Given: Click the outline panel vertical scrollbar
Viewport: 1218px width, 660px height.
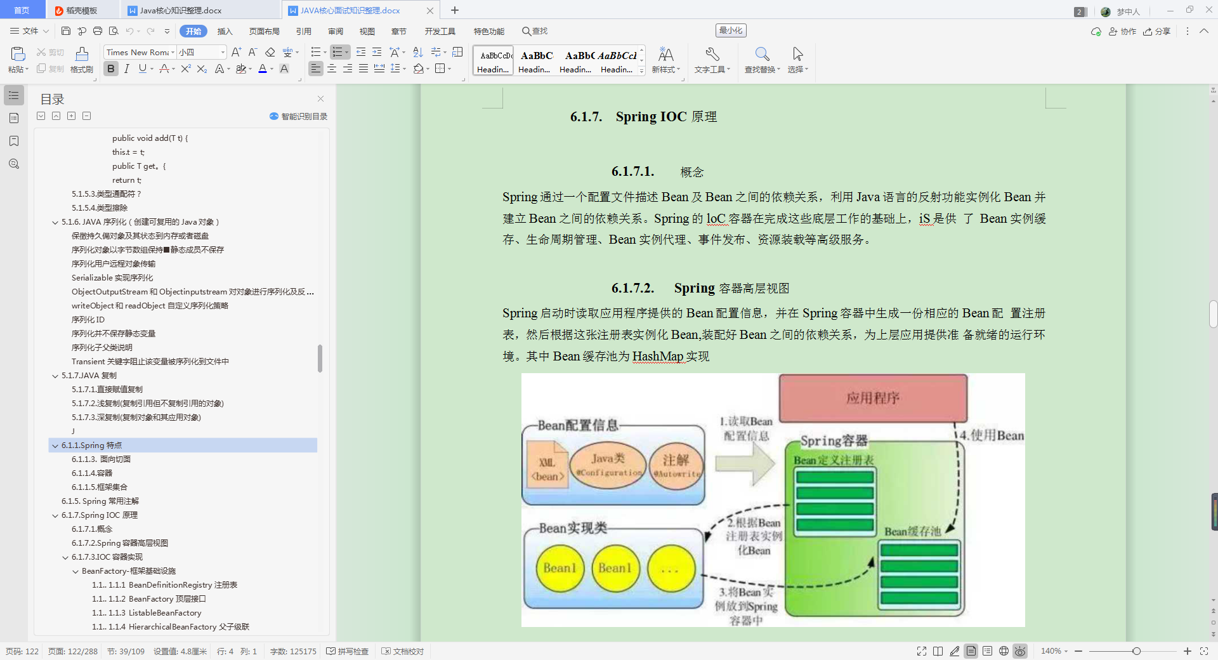Looking at the screenshot, I should 320,359.
